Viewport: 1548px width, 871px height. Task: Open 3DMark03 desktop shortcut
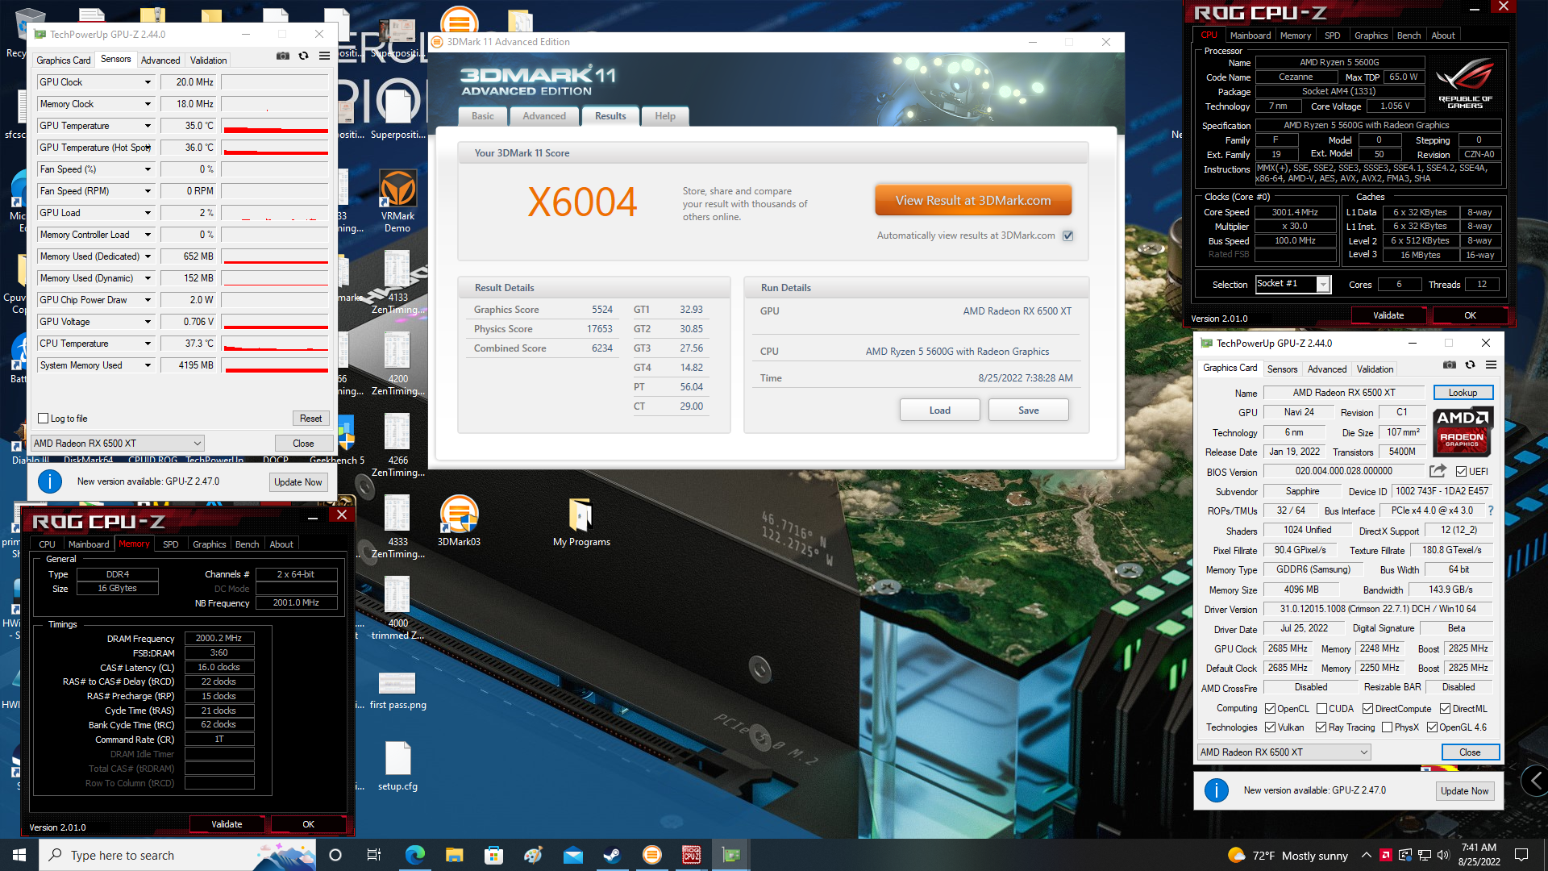coord(459,521)
